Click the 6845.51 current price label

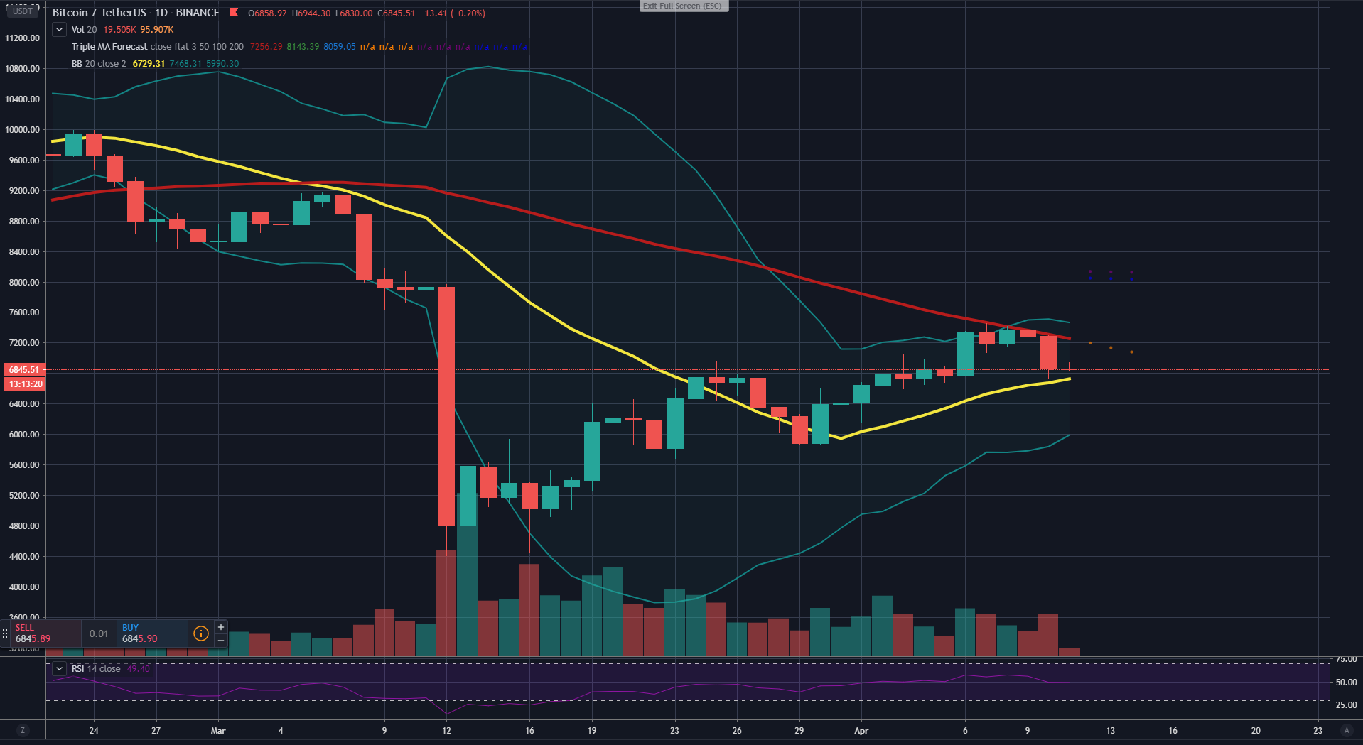[24, 370]
